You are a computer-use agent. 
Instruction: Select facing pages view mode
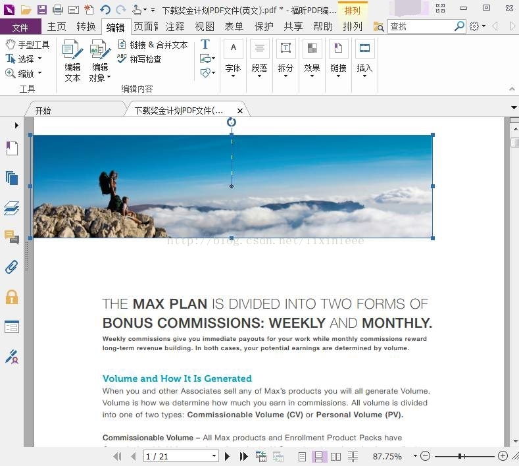335,457
